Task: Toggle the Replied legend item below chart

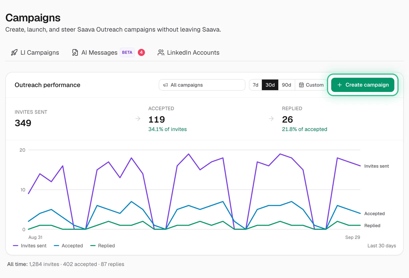Action: 103,246
